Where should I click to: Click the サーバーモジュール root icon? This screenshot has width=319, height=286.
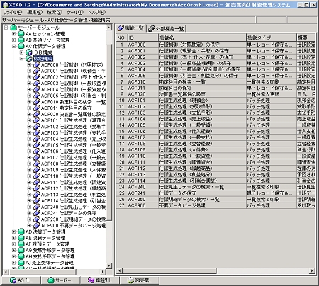[13, 28]
